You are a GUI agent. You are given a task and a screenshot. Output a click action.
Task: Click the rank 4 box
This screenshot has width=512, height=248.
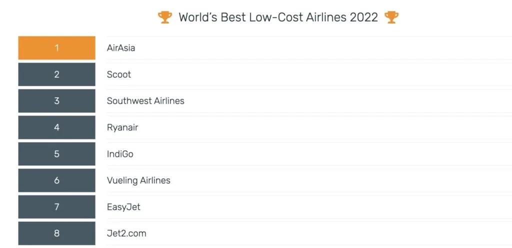tap(56, 127)
